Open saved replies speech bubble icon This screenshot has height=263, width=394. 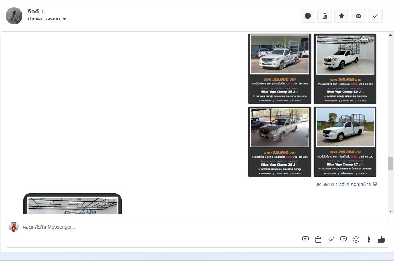pyautogui.click(x=305, y=239)
